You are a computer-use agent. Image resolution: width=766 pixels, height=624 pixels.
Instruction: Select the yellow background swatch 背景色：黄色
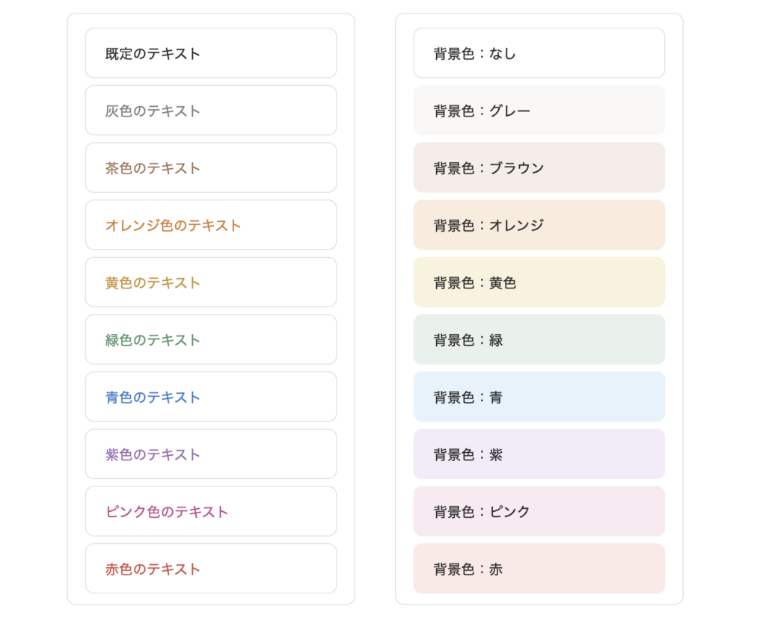point(539,282)
